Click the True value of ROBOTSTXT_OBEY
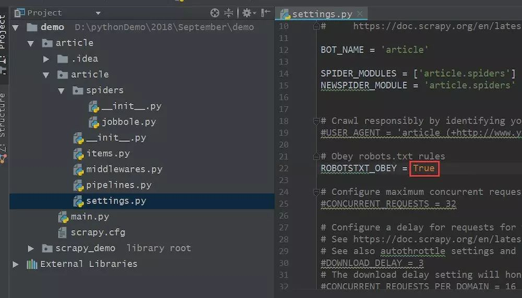 pyautogui.click(x=424, y=169)
